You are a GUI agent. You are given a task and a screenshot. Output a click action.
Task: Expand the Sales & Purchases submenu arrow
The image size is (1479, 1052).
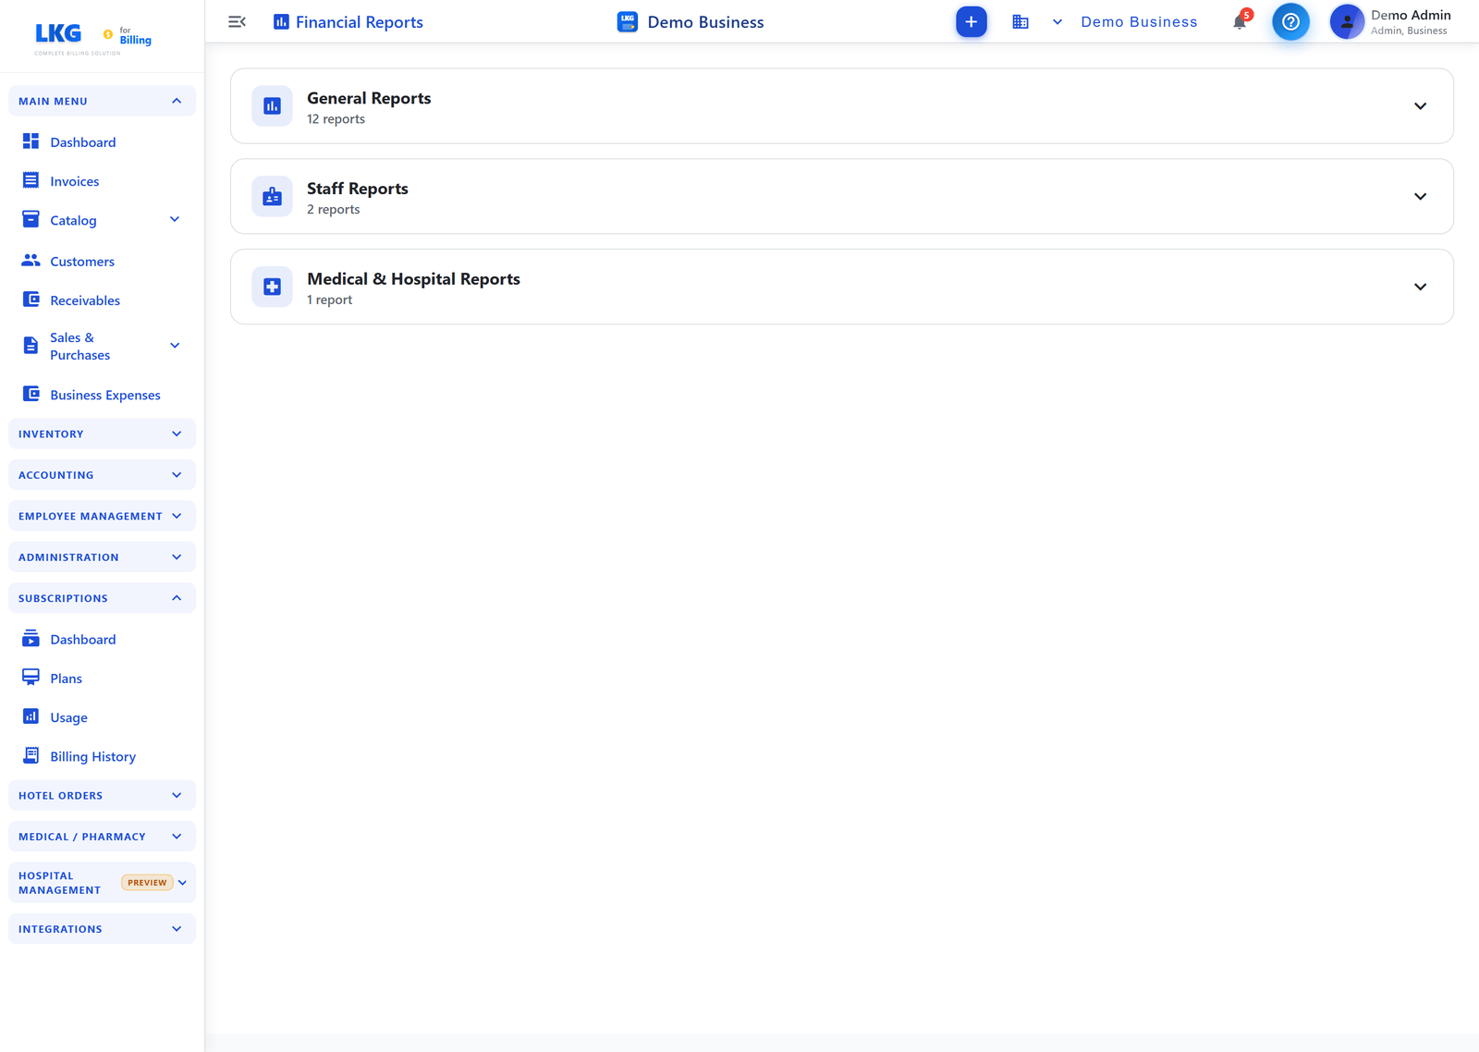click(x=175, y=346)
